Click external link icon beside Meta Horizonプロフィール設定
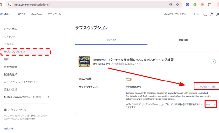 pos(48,97)
